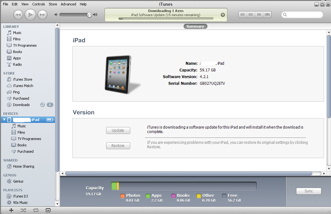Open Music in the Library
Screen dimensions: 331x214
pos(17,33)
